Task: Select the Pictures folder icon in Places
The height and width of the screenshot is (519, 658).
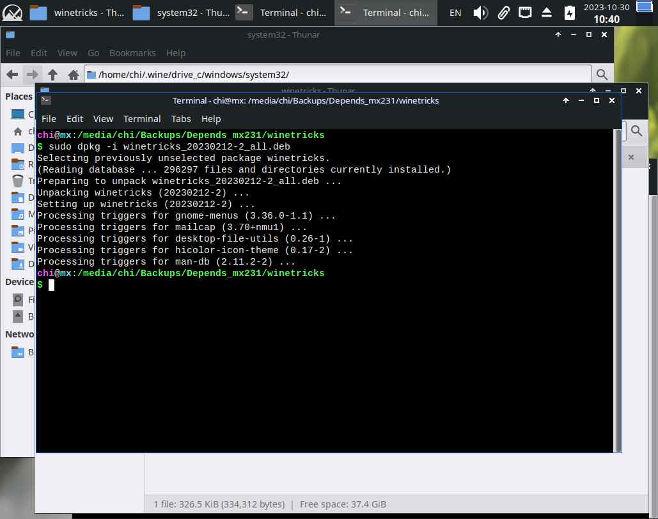Action: (18, 230)
